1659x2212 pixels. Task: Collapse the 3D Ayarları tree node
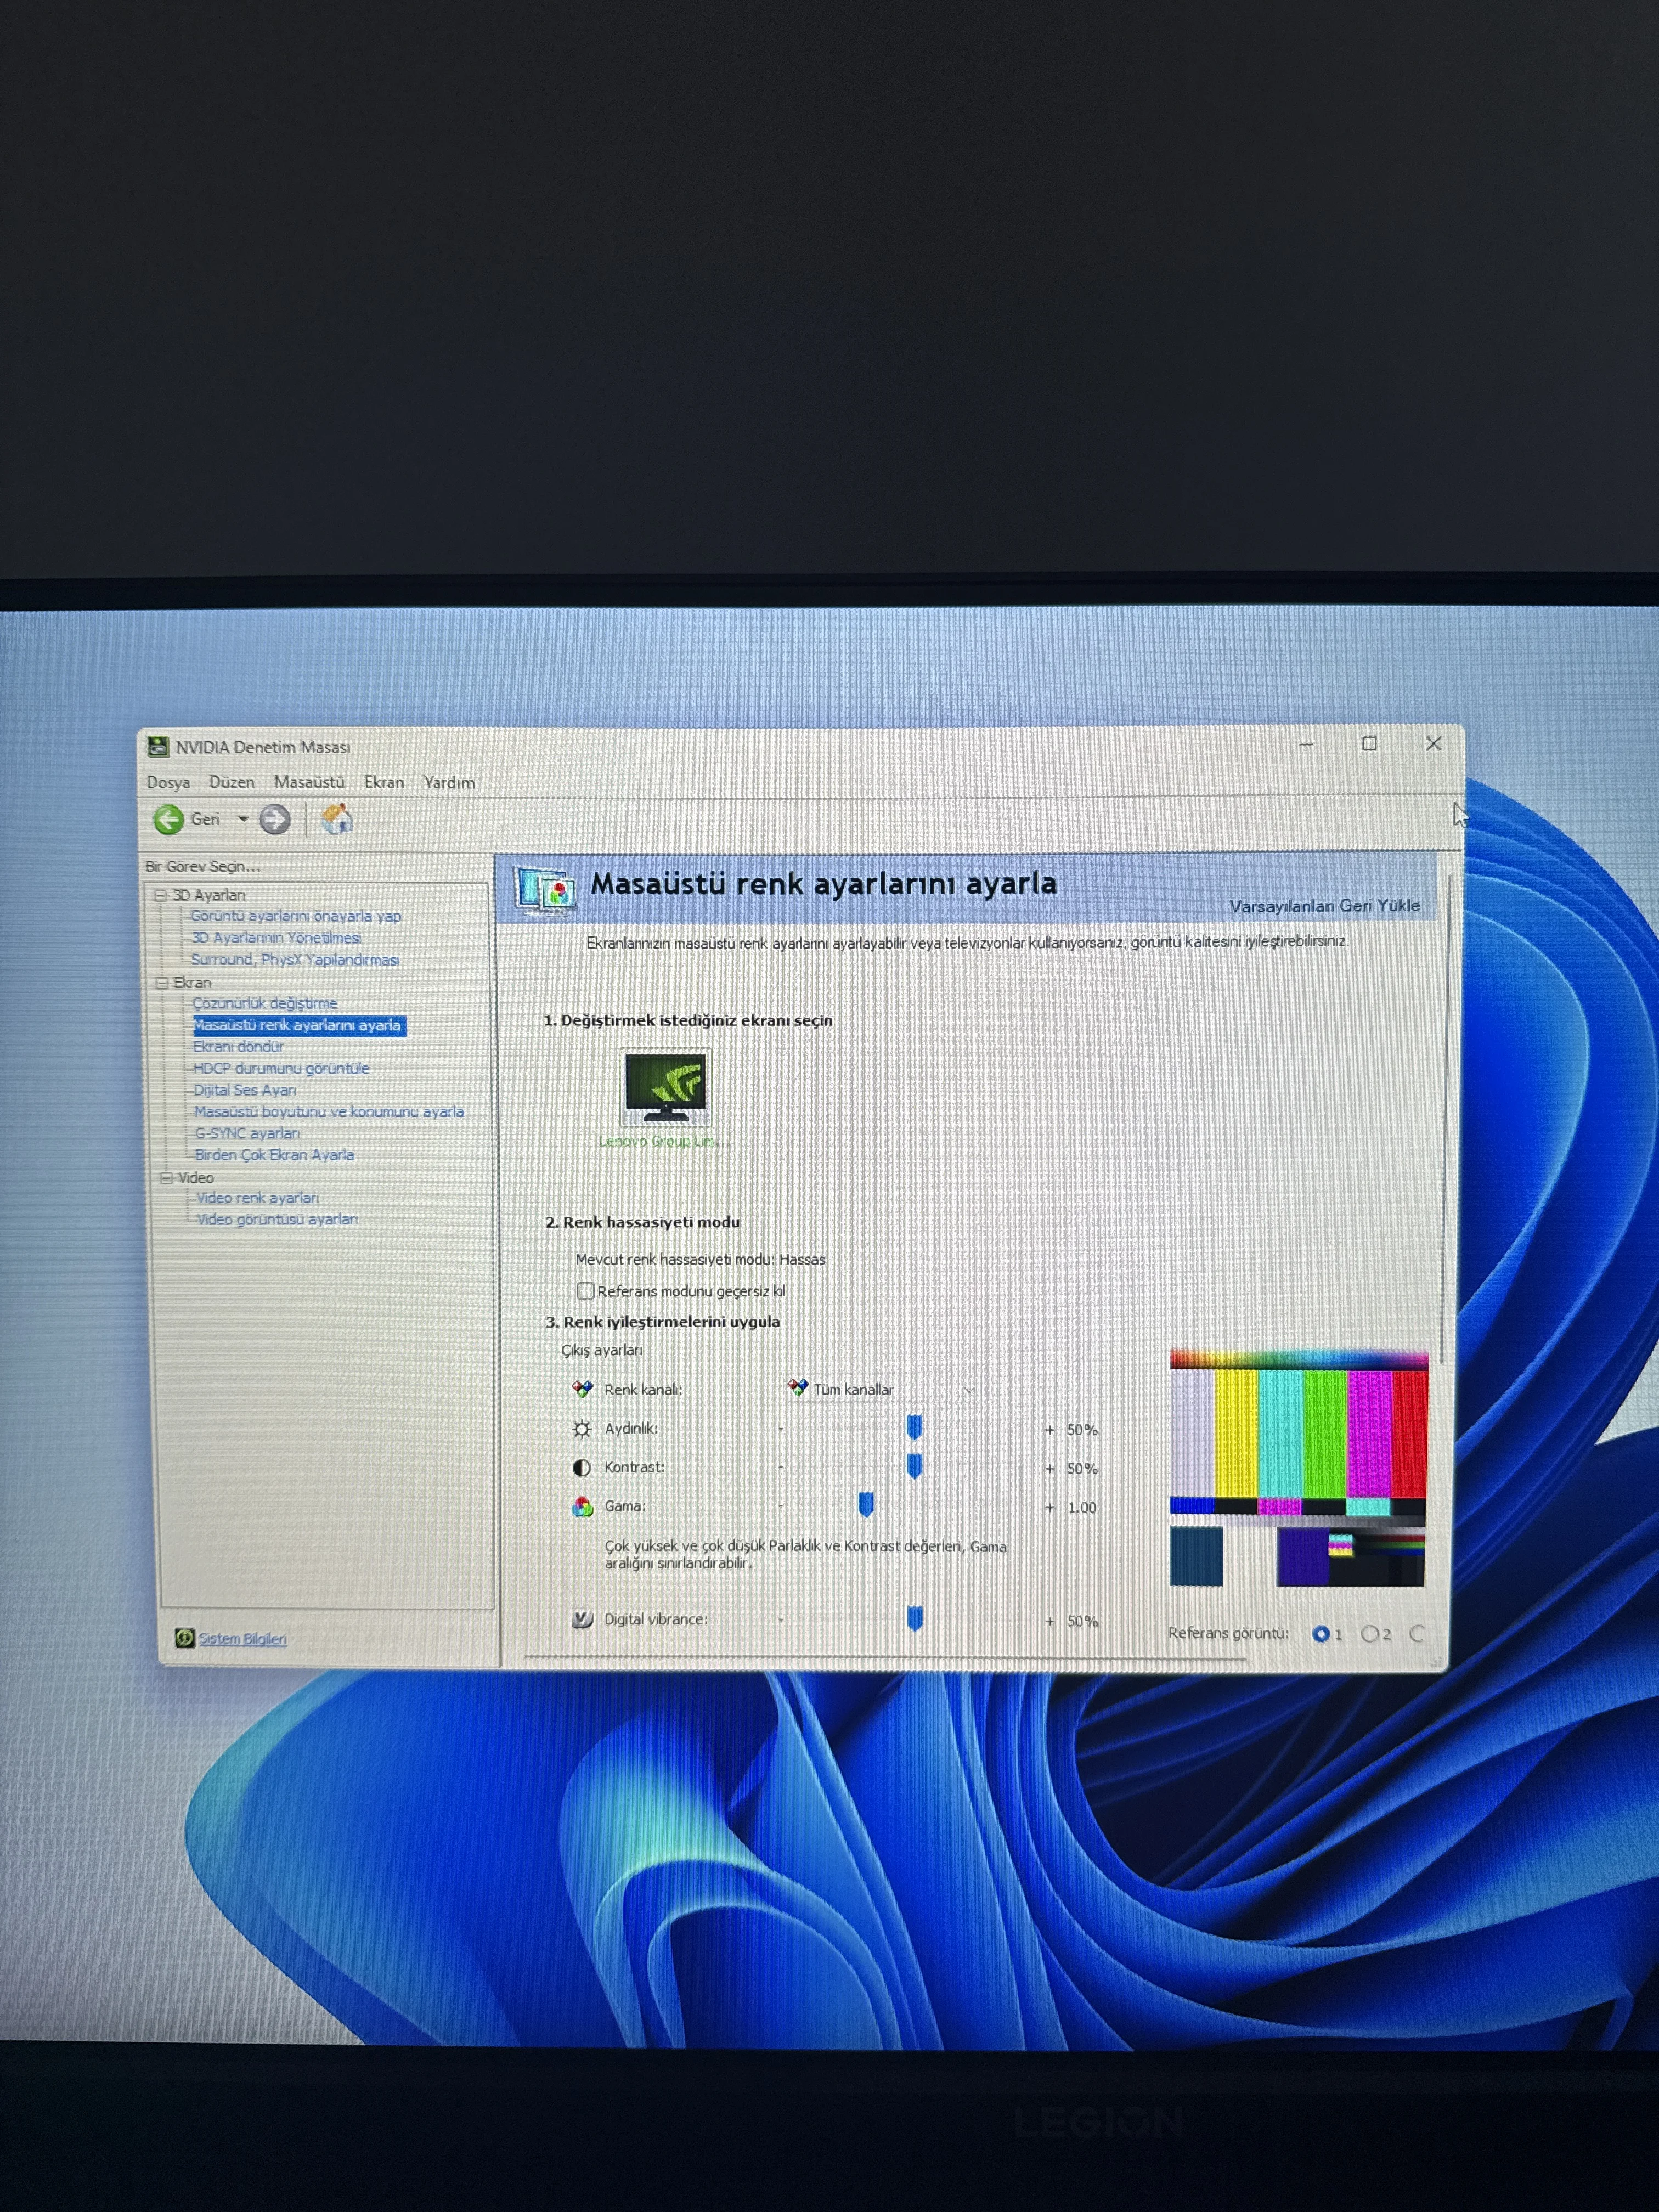tap(160, 895)
